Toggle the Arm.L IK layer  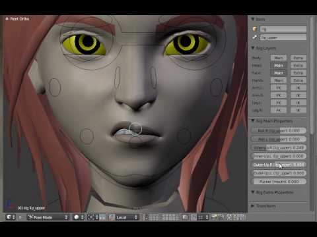[299, 88]
